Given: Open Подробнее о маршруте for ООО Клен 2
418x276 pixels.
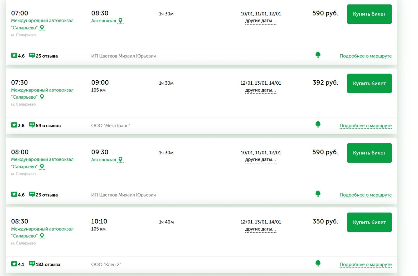Looking at the screenshot, I should click(x=365, y=265).
